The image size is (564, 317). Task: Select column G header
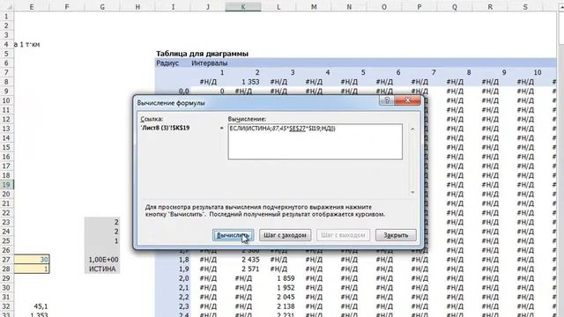tap(102, 7)
